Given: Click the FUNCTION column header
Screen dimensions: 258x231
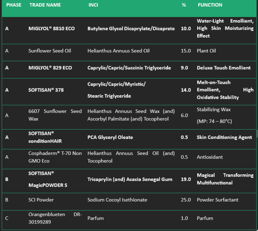Looking at the screenshot, I should pos(210,5).
